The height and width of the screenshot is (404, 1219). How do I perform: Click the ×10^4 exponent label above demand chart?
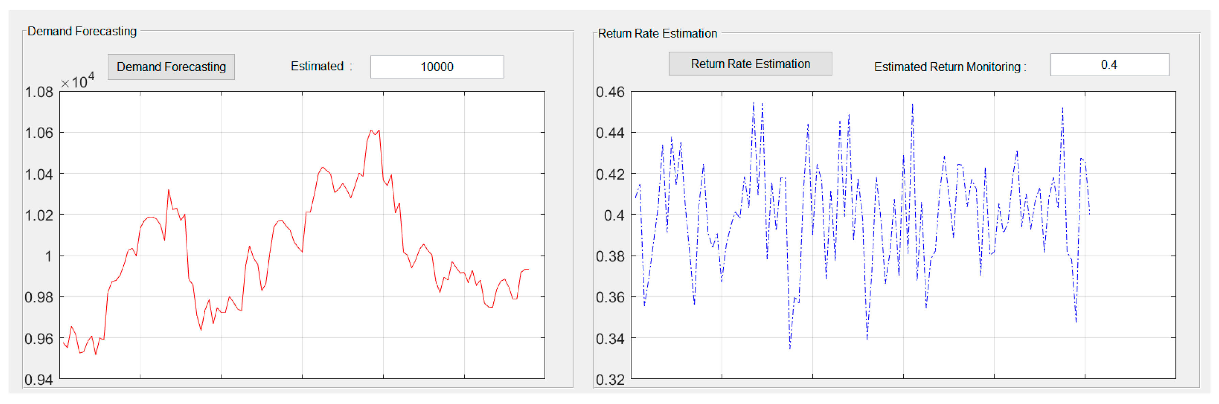78,81
